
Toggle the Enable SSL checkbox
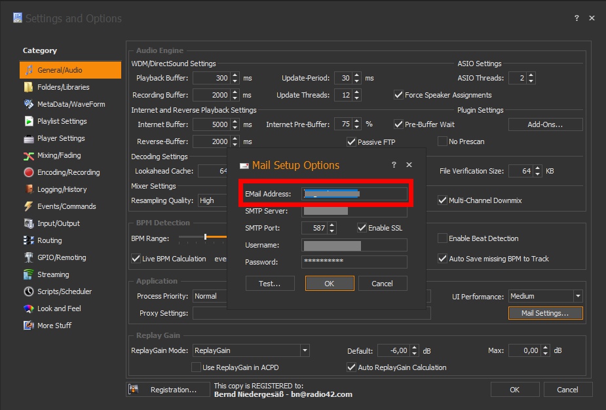coord(362,228)
